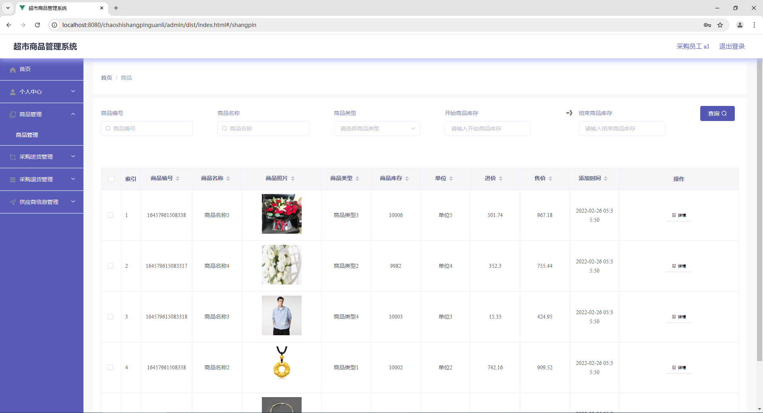Collapse the 商品管理 sidebar chevron
This screenshot has height=413, width=763.
click(73, 114)
